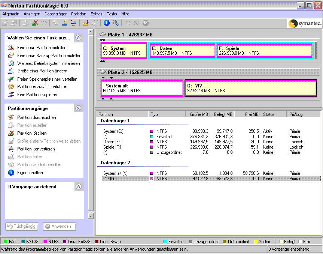Viewport: 323px width, 254px height.
Task: Select the 'G: ?I?' partition block
Action: 251,88
